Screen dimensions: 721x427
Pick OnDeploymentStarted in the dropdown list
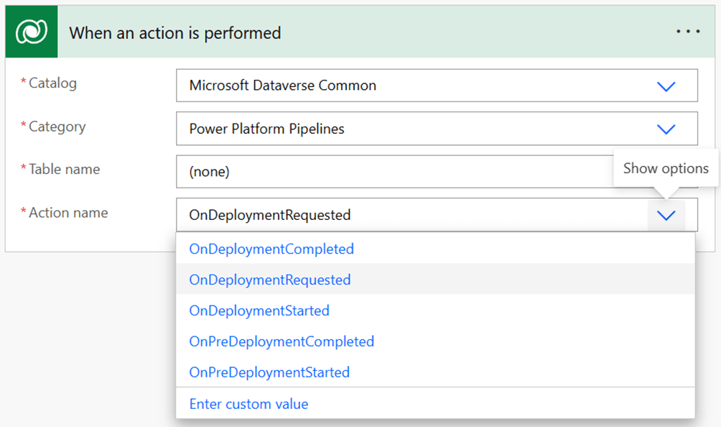[259, 311]
